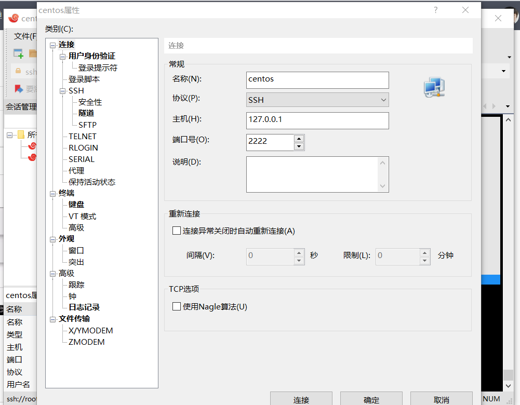This screenshot has height=405, width=520.
Task: Select 安全性 under SSH
Action: pyautogui.click(x=90, y=102)
